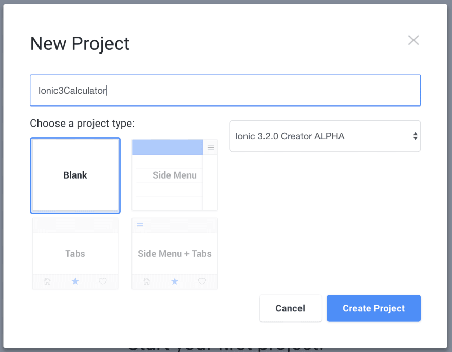Select the Tabs project type
452x352 pixels.
(75, 254)
